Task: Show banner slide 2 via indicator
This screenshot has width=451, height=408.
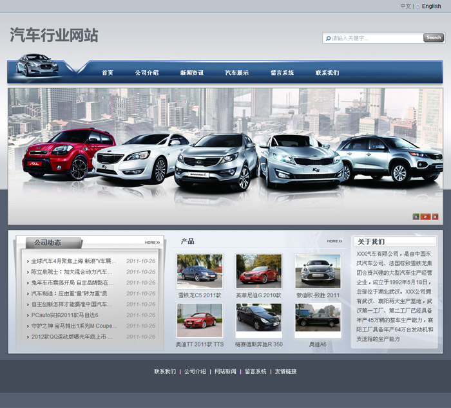Action: click(x=425, y=217)
